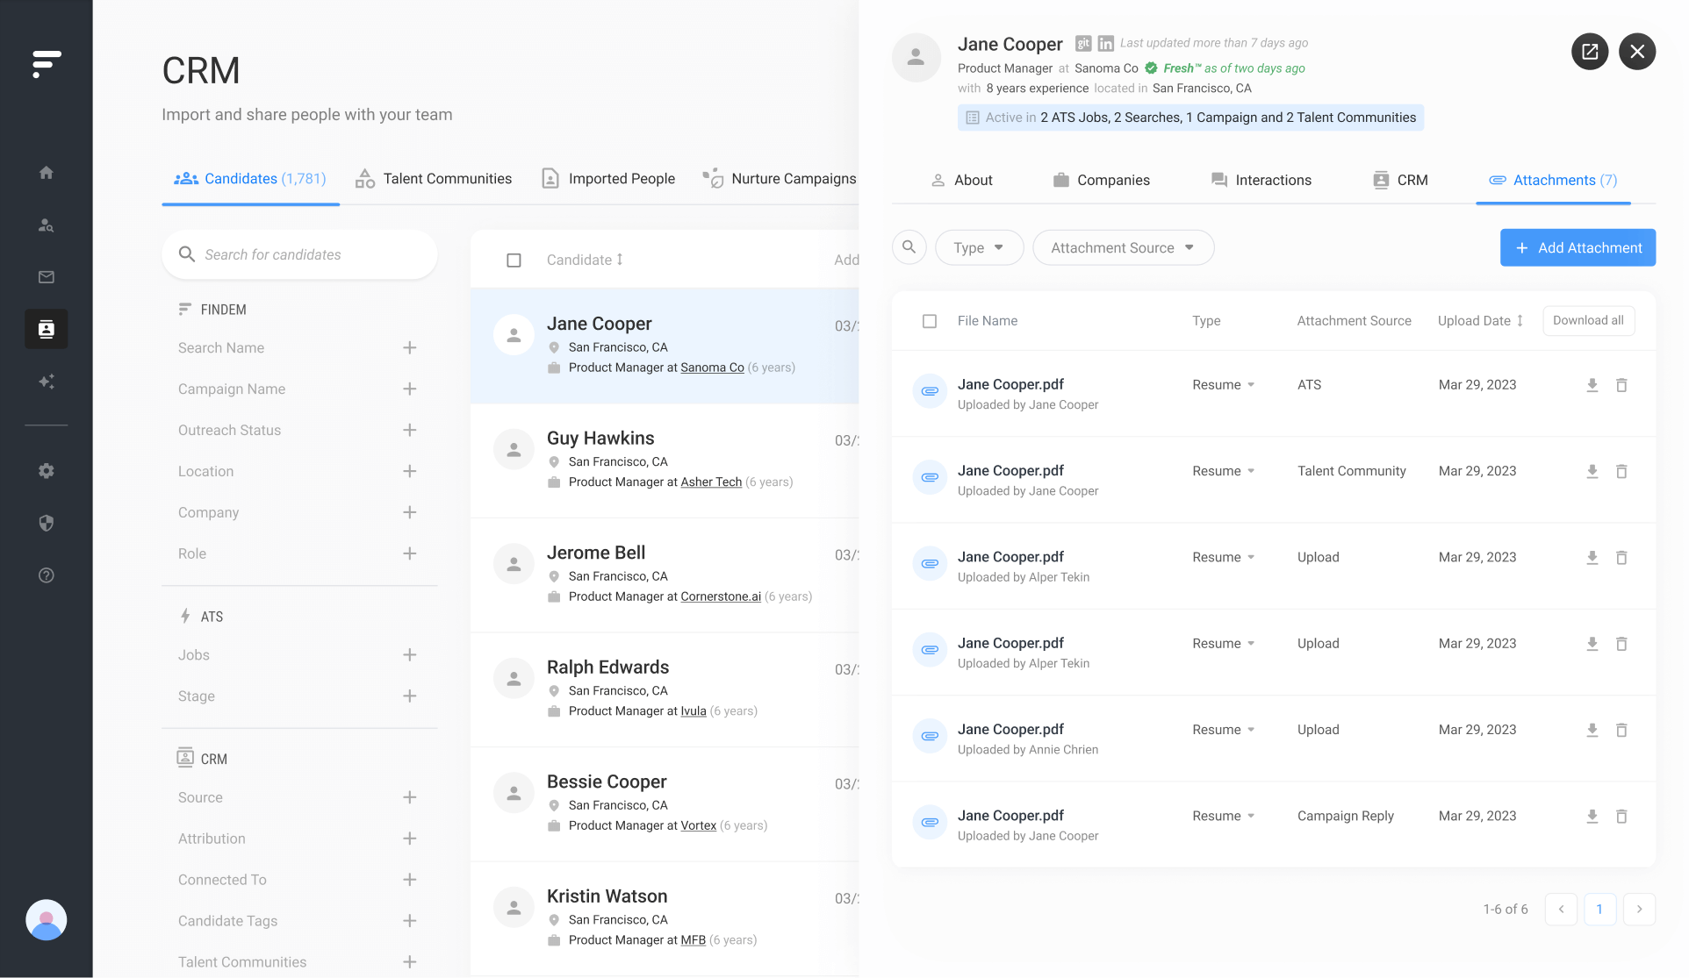Open settings via the gear icon

(46, 471)
